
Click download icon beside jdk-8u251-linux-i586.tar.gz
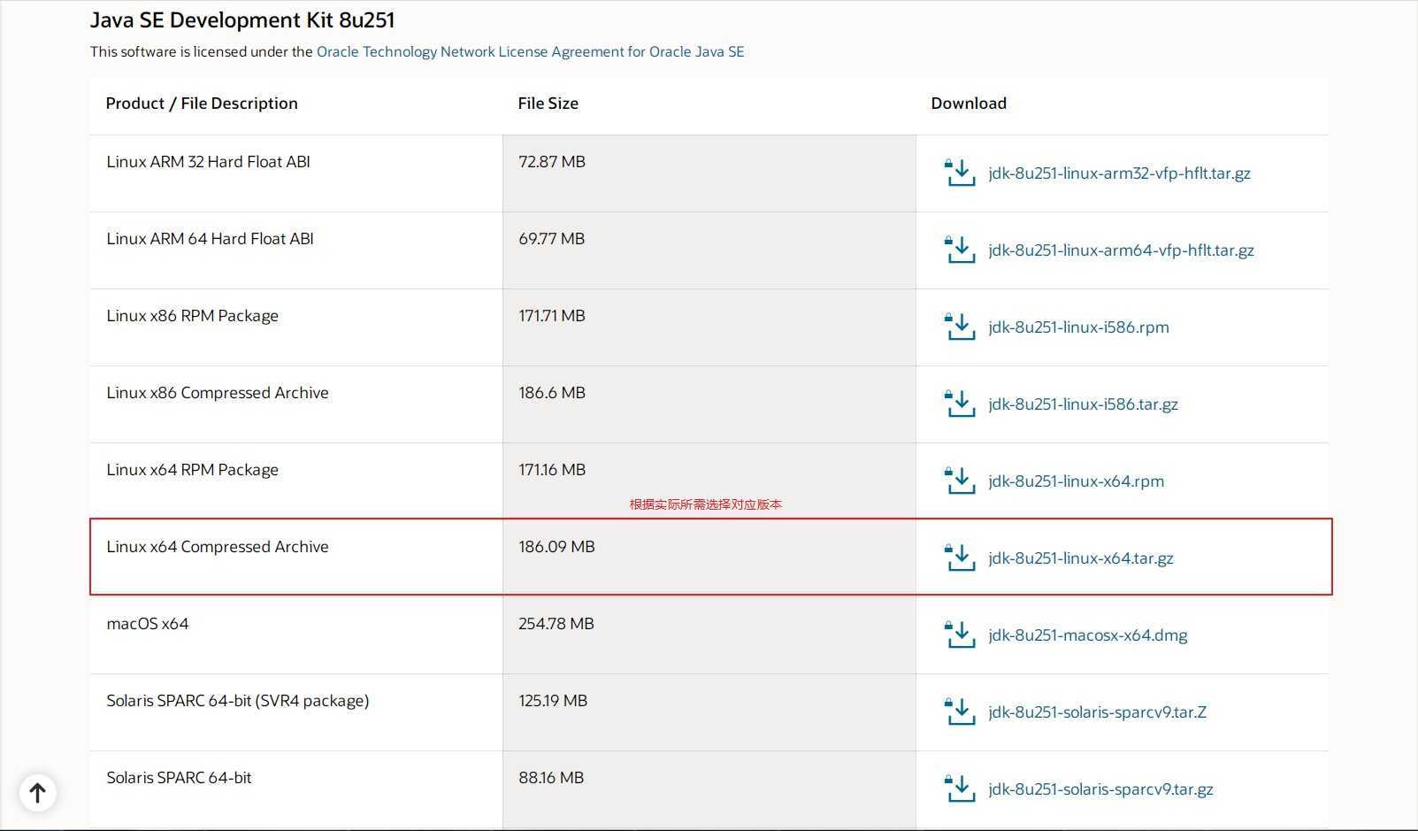point(960,404)
